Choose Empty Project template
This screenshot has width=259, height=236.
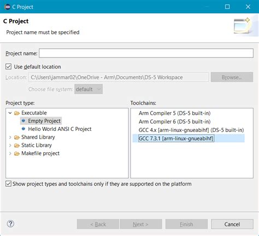coord(44,121)
